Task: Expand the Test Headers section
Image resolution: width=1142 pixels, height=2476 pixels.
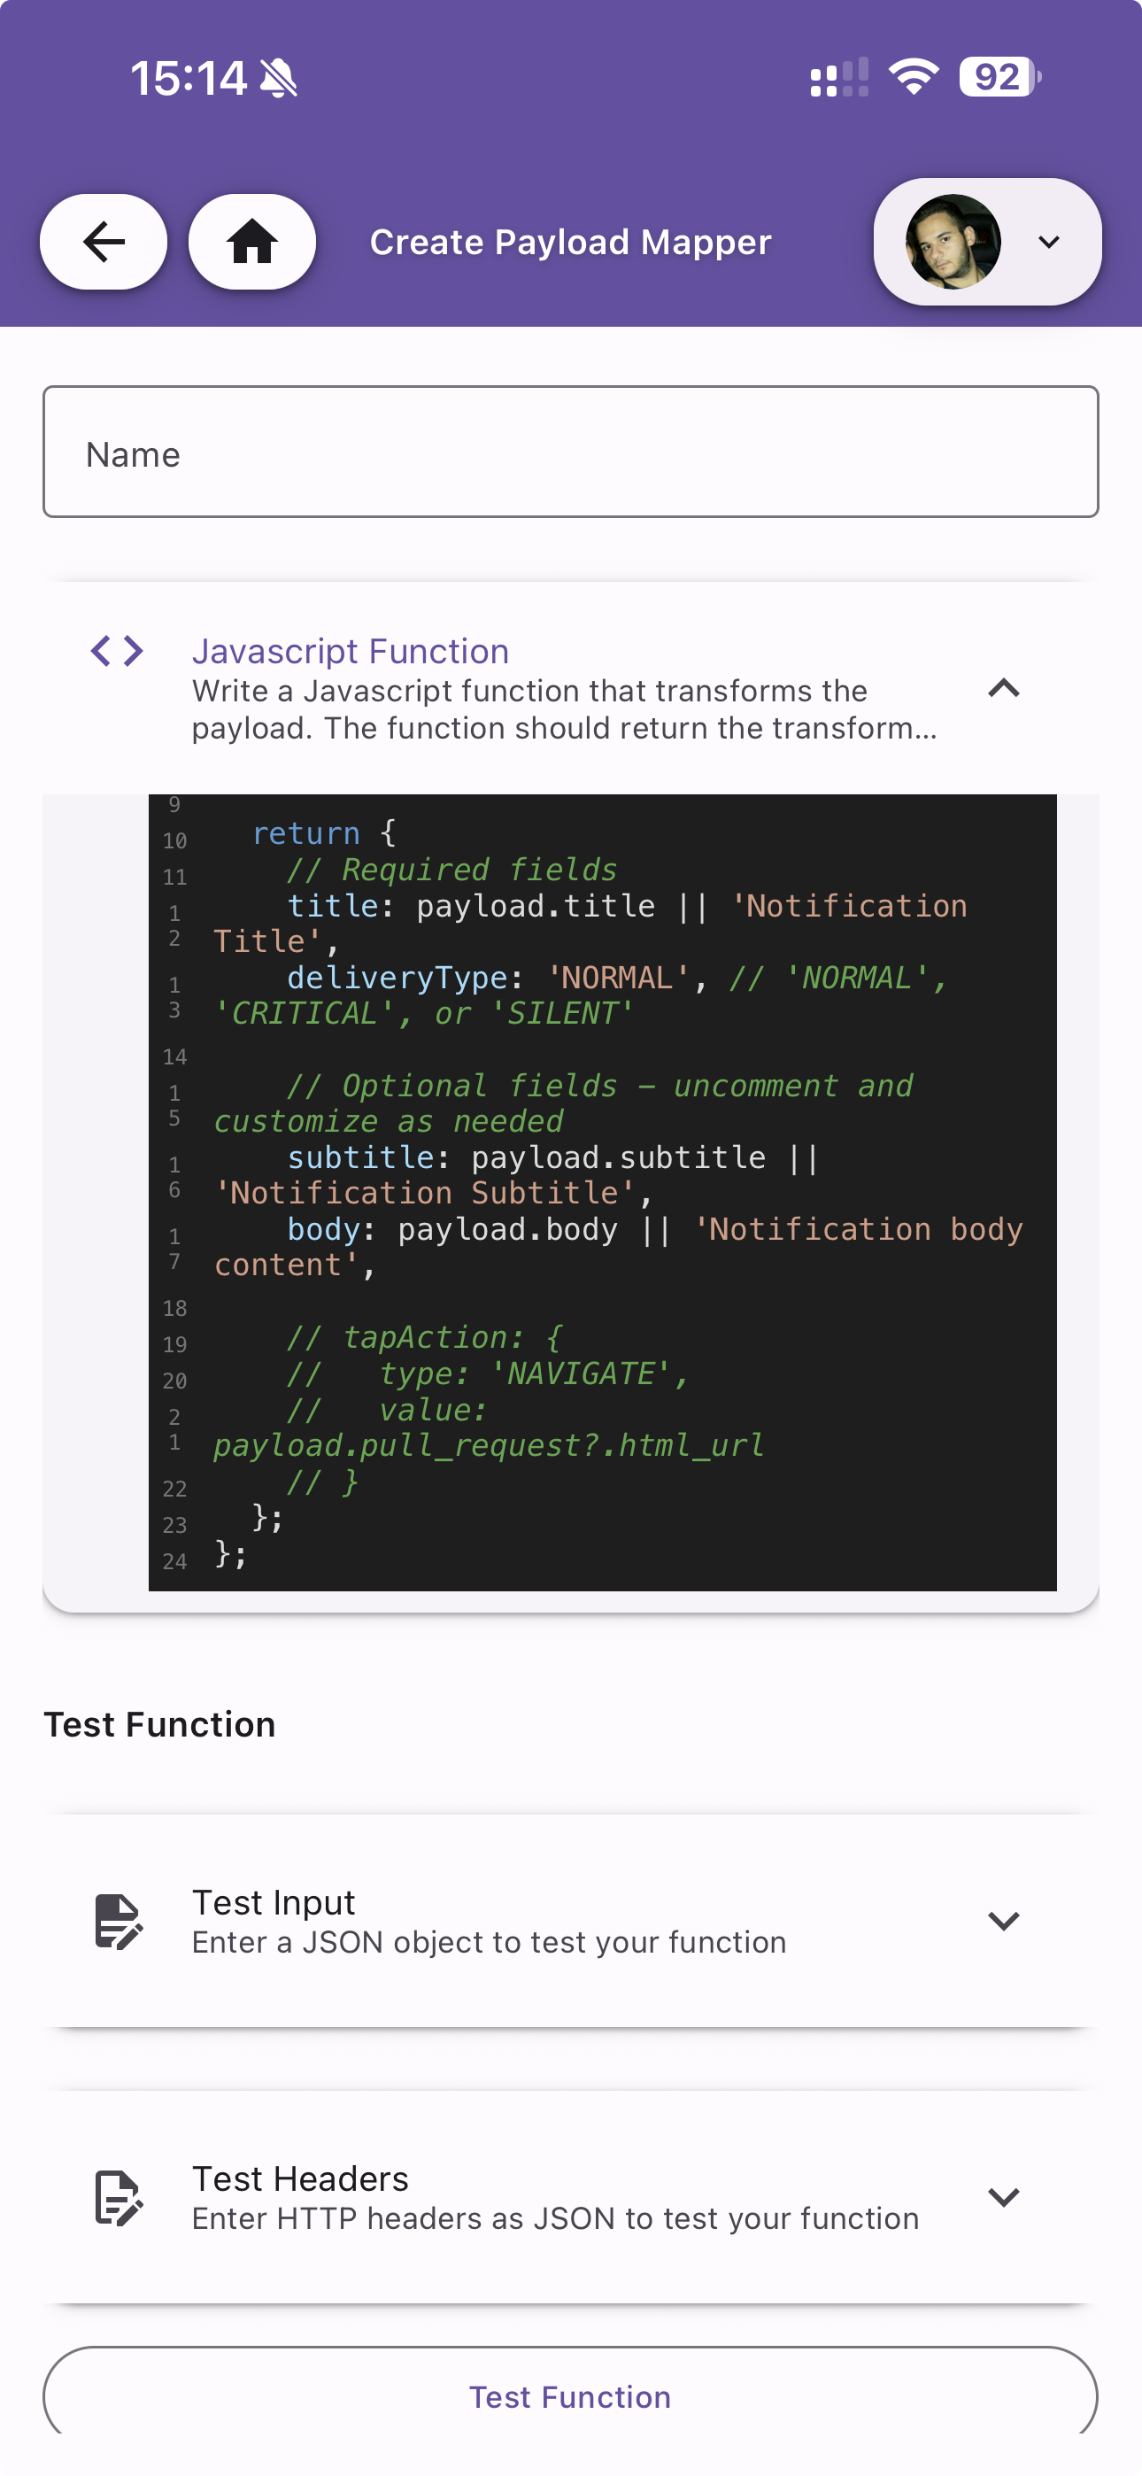Action: tap(1004, 2197)
